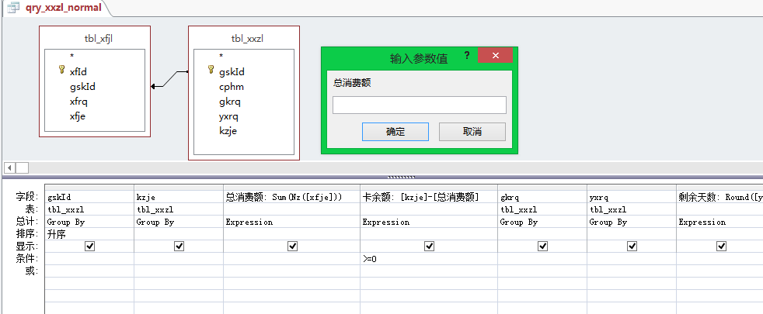Viewport: 763px width, 314px height.
Task: Click the join line between the tables
Action: click(x=169, y=78)
